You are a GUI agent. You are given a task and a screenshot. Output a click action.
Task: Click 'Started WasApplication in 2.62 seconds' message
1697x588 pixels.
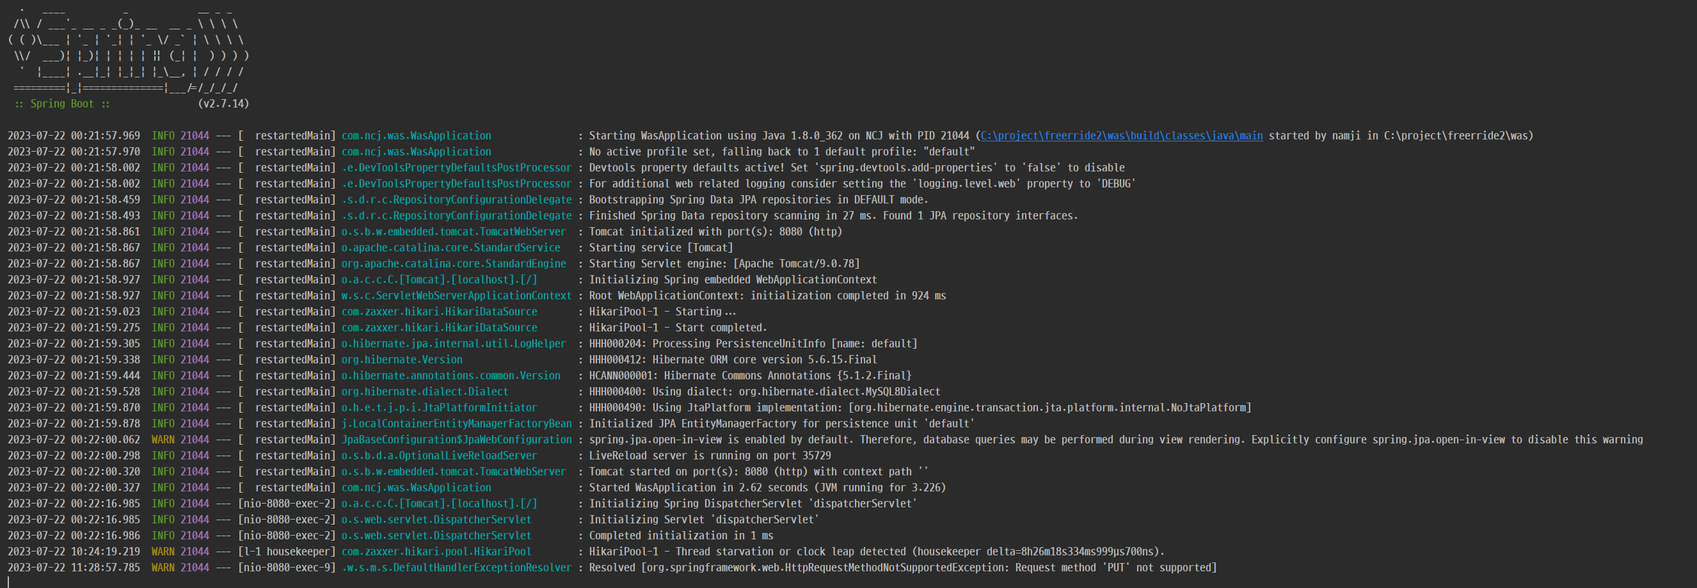coord(767,488)
